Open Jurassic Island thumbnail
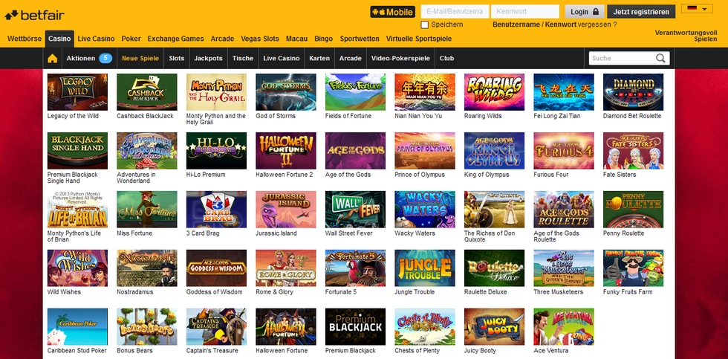Viewport: 728px width, 359px height. 286,210
